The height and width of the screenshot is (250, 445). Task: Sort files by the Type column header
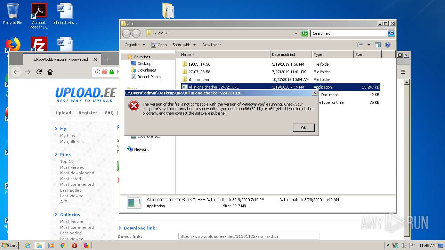pos(333,55)
